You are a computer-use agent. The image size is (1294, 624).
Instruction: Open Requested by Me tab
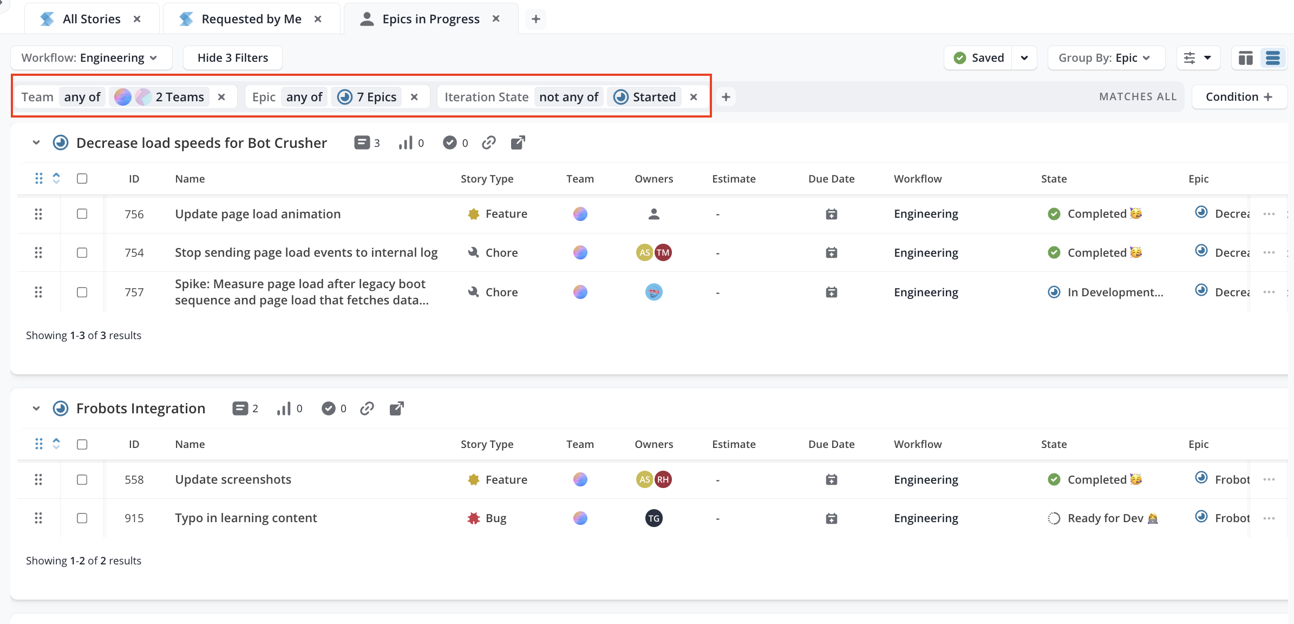pos(251,19)
